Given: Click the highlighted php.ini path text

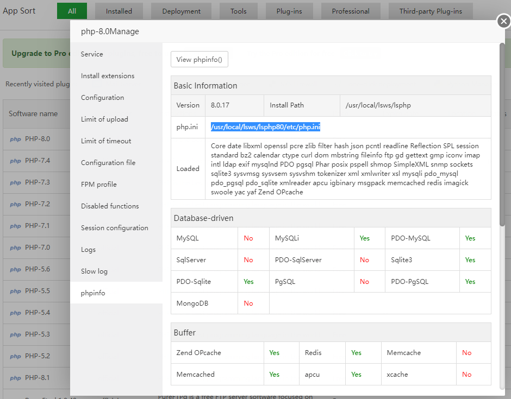Looking at the screenshot, I should pos(265,127).
